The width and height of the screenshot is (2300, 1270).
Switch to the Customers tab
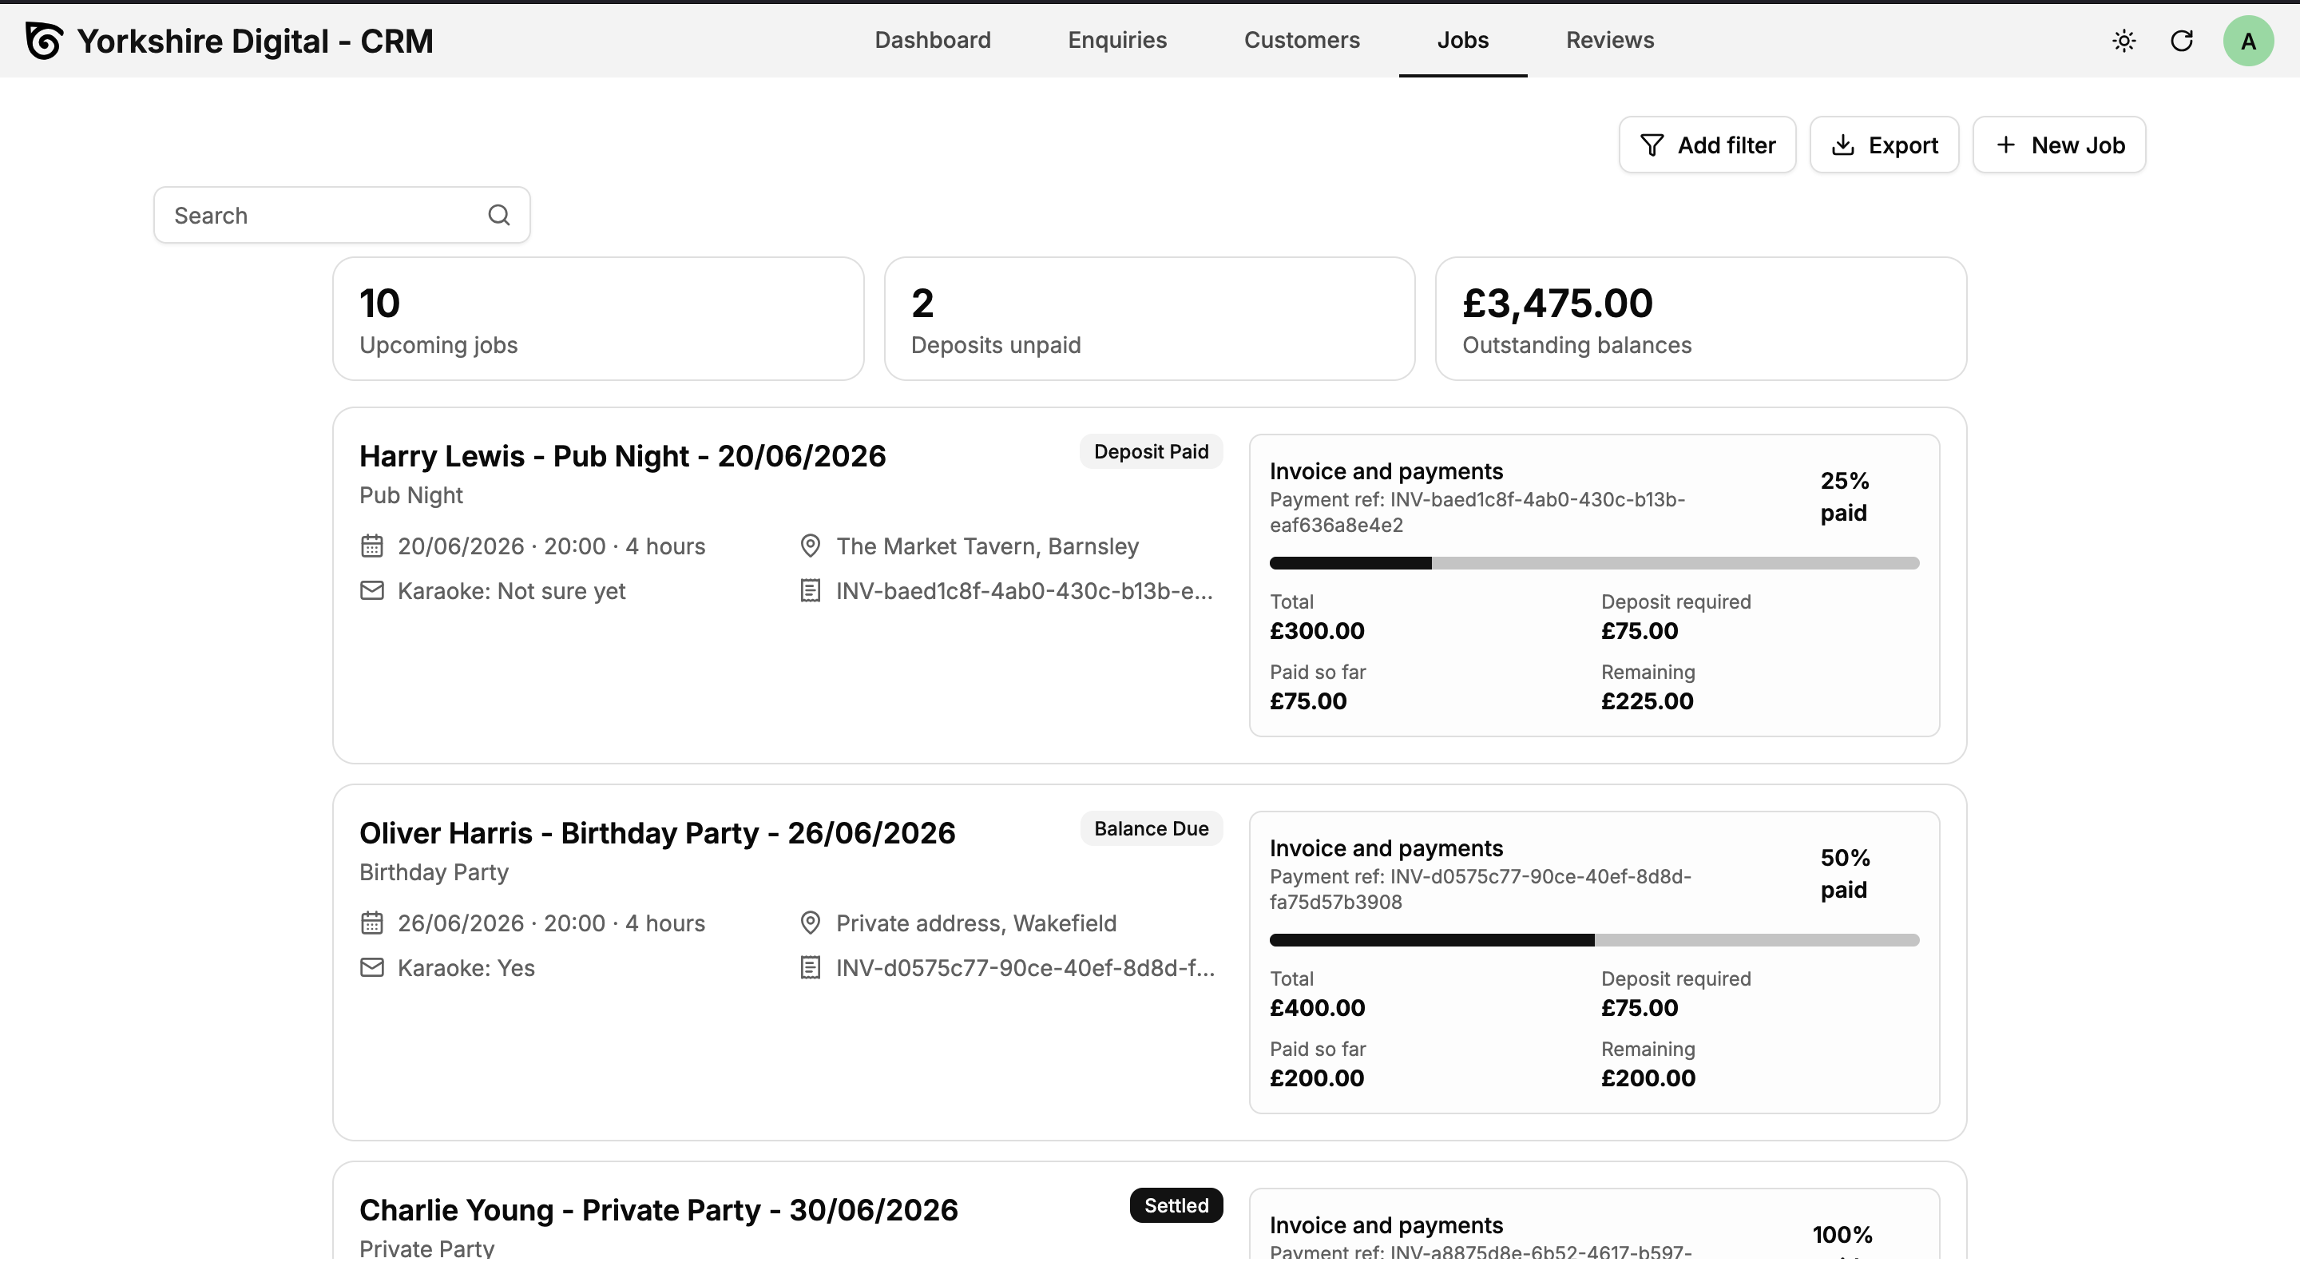1302,40
